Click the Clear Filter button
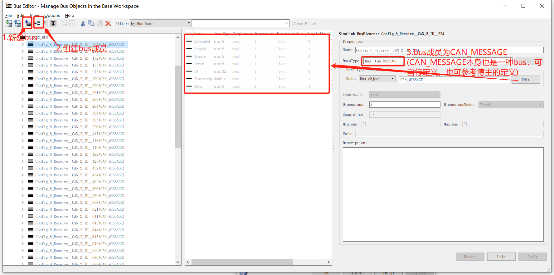Viewport: 554px width, 275px height. [305, 24]
